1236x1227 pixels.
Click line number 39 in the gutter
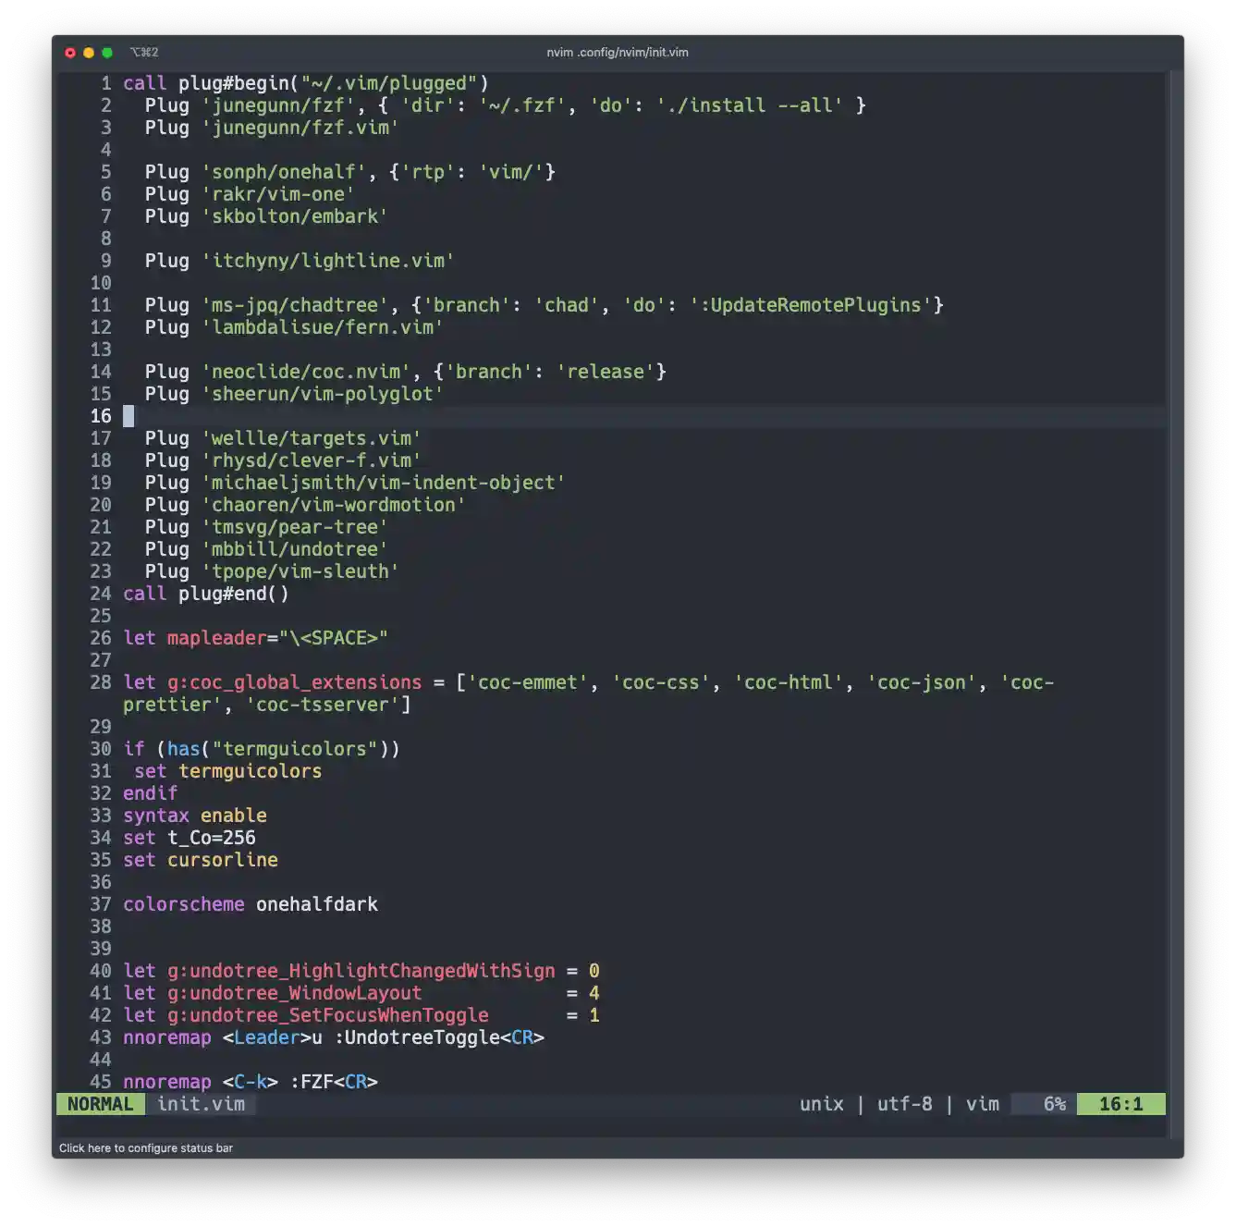[101, 949]
